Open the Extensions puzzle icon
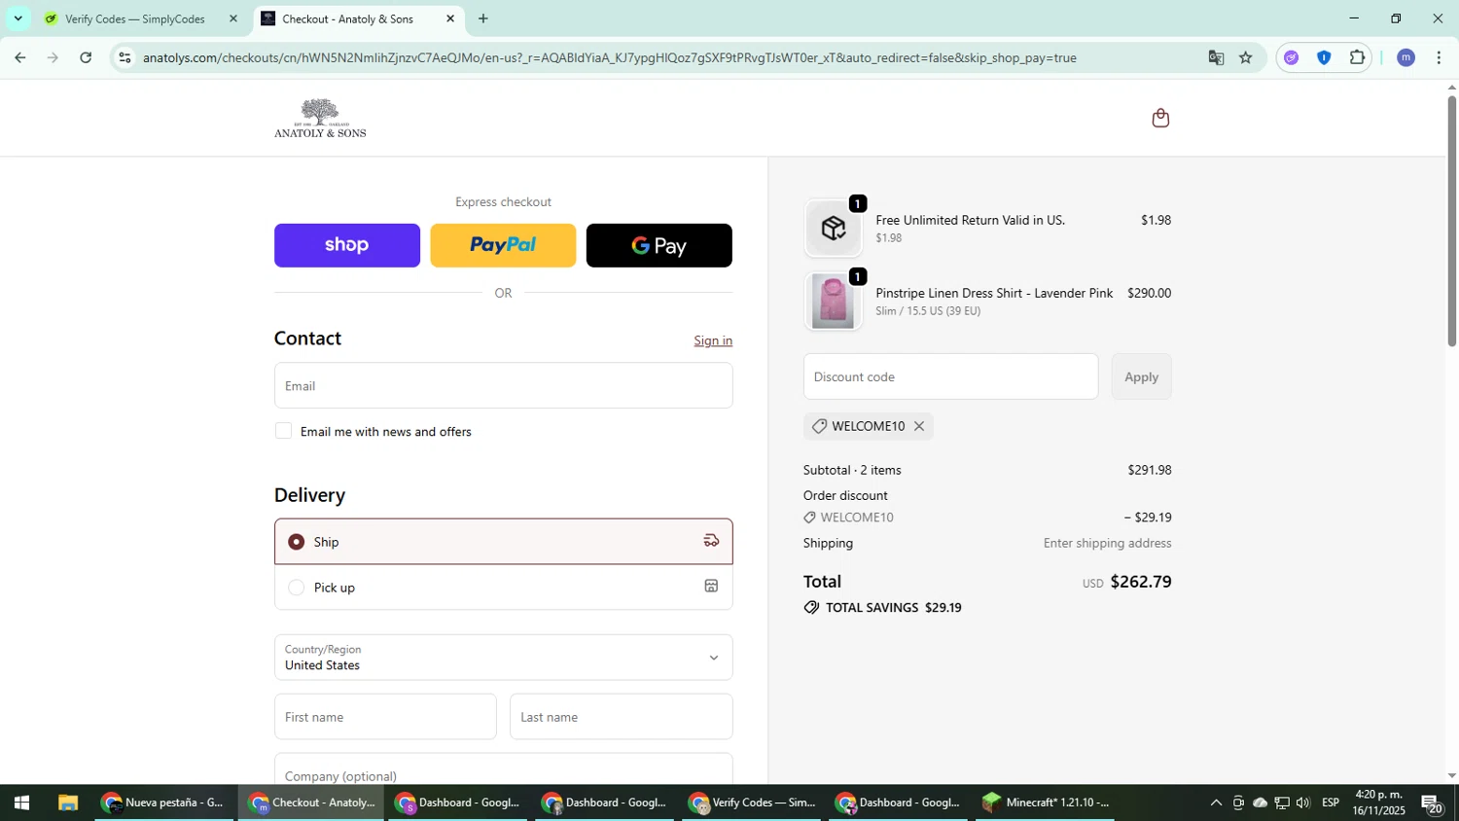 [1357, 57]
